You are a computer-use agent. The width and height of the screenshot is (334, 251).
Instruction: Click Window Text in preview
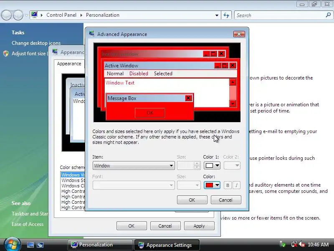120,83
